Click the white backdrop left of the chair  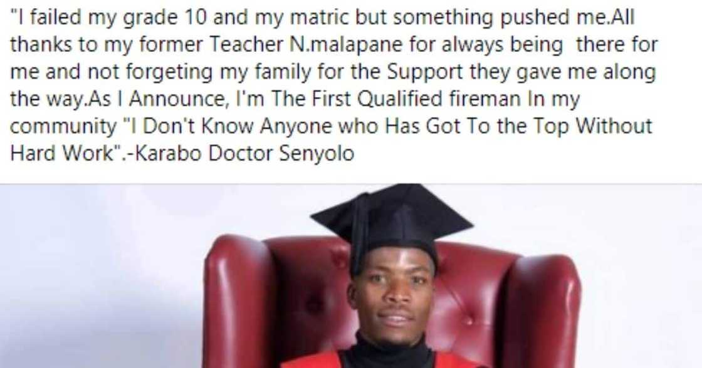[x=102, y=276]
